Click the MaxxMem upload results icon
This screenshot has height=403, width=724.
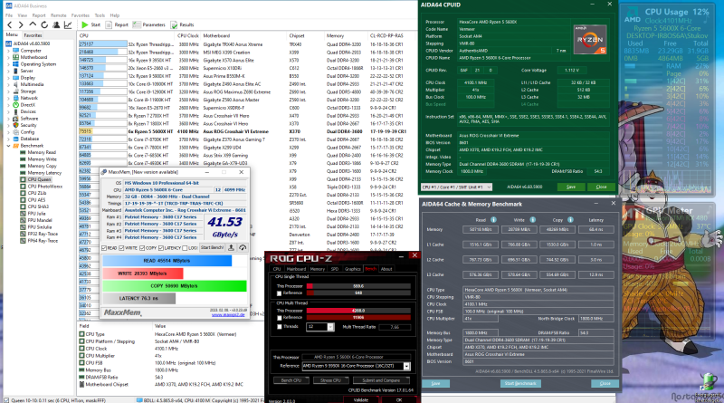tap(231, 248)
